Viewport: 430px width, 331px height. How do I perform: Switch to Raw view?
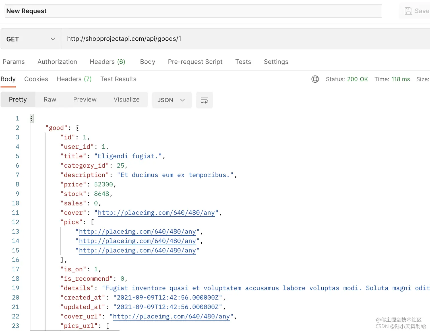coord(50,99)
